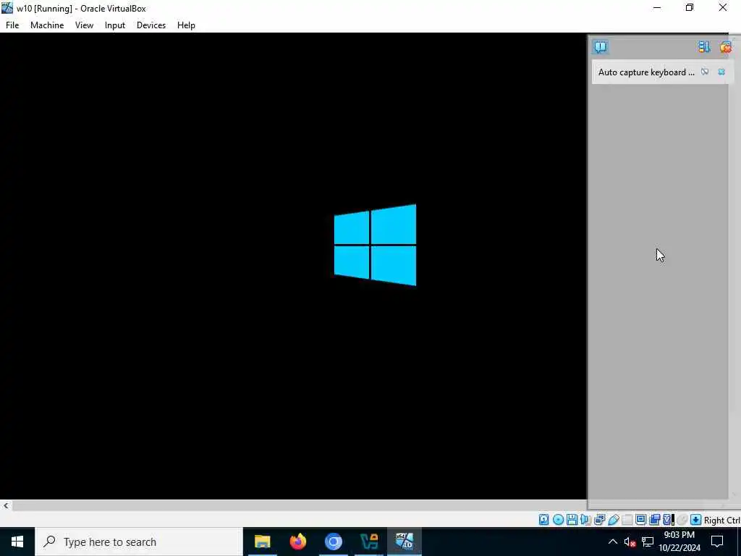Click the Right Ctrl host key label
Viewport: 741px width, 556px height.
coord(722,520)
